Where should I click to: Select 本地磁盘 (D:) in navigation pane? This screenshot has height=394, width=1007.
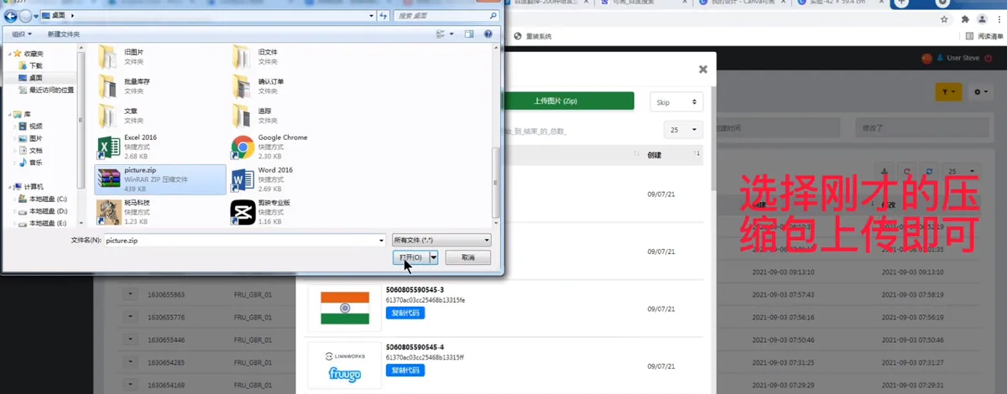(x=42, y=211)
